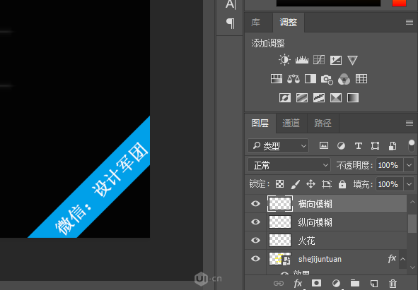This screenshot has width=418, height=290.
Task: Hide the 火花 layer
Action: pyautogui.click(x=255, y=240)
